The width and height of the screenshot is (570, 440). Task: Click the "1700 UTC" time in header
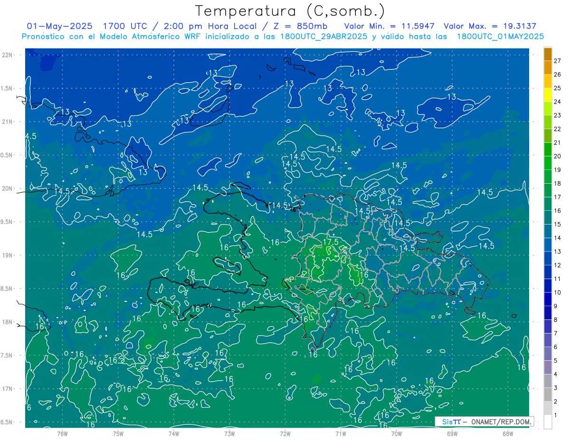pyautogui.click(x=126, y=26)
